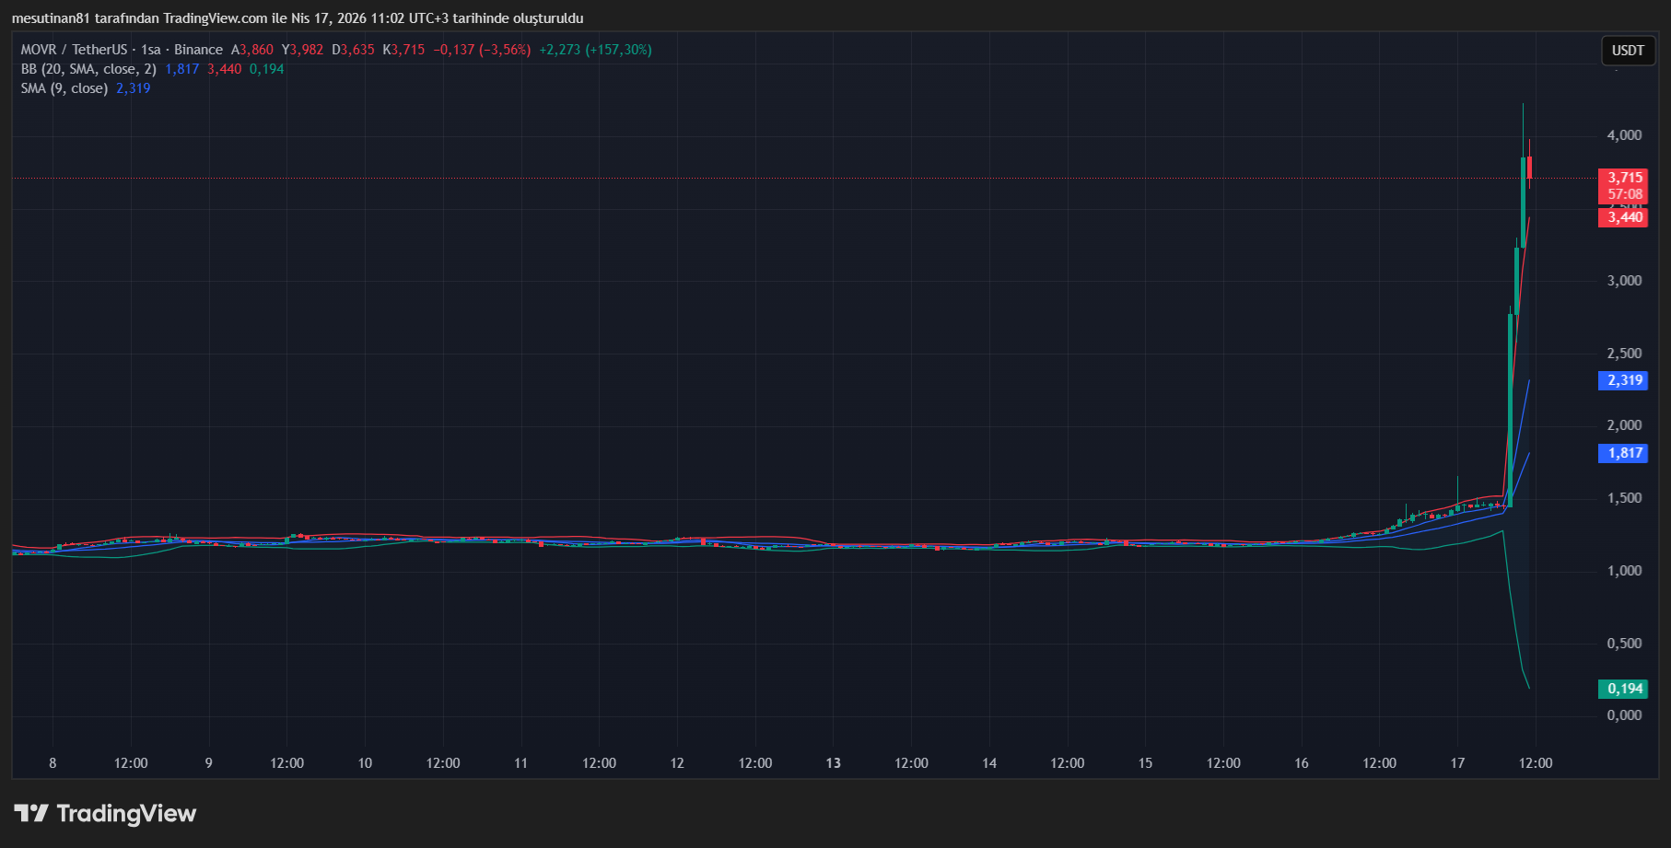Click the 57:08 candle countdown timer

1624,194
